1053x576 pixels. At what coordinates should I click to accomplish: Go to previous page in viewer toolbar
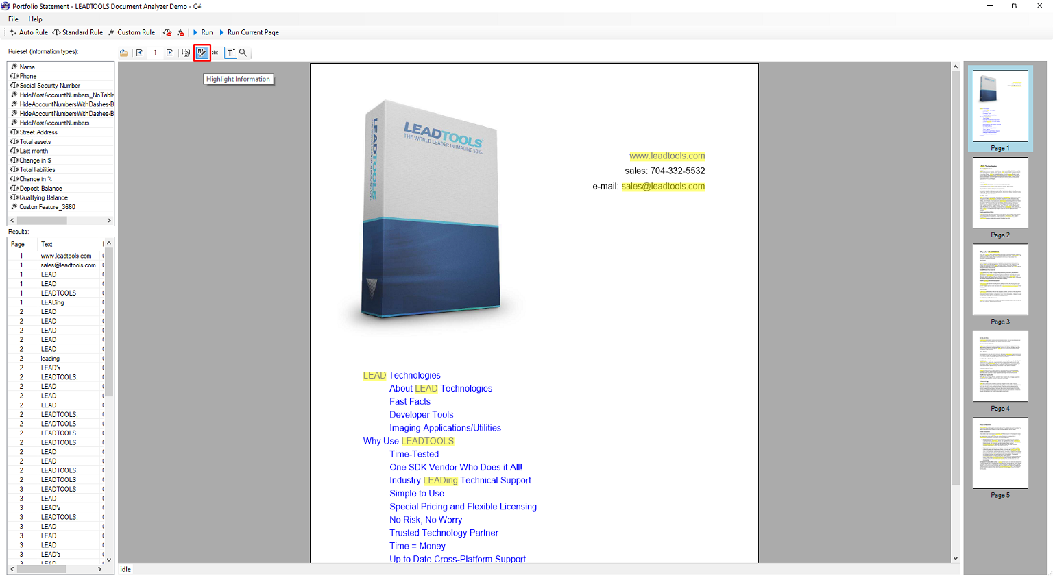point(140,53)
